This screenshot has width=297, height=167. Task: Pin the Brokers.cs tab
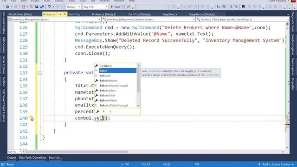[x=60, y=14]
